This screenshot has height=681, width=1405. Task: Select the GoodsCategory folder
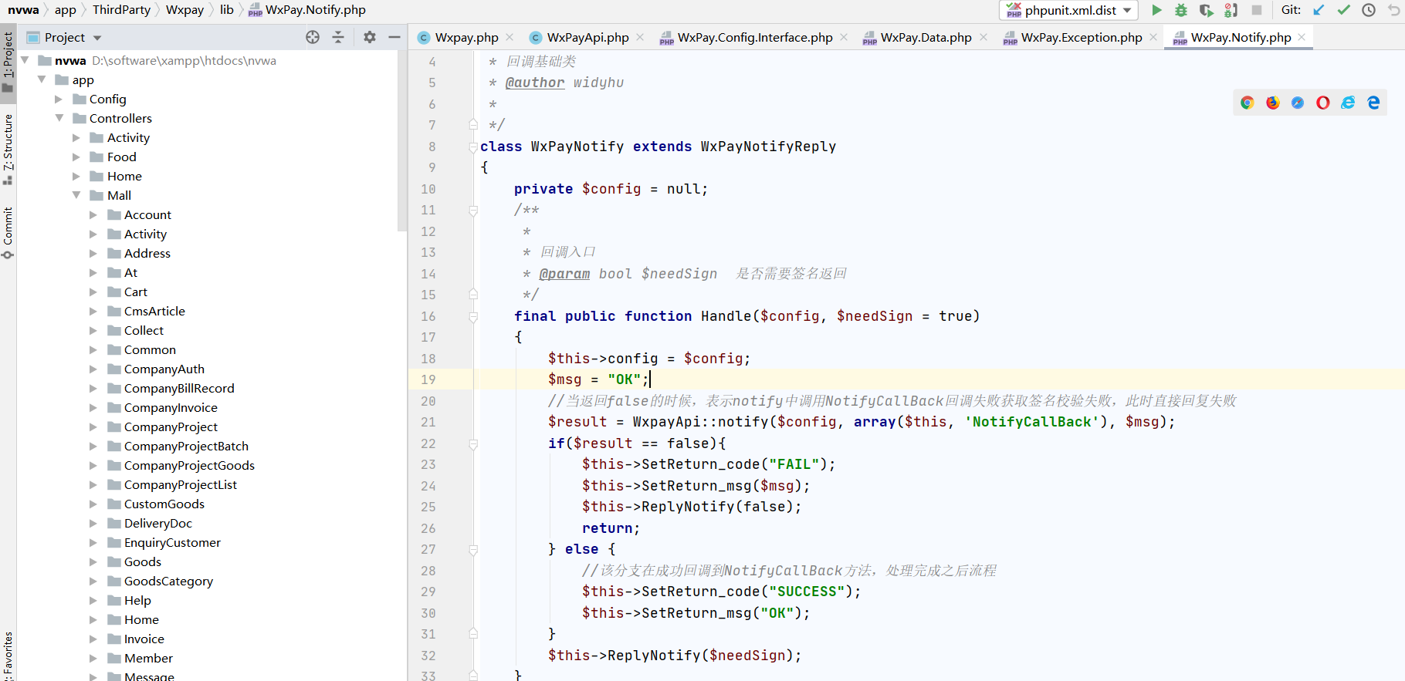coord(168,581)
